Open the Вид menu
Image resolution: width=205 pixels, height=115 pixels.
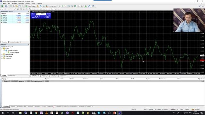pos(9,4)
